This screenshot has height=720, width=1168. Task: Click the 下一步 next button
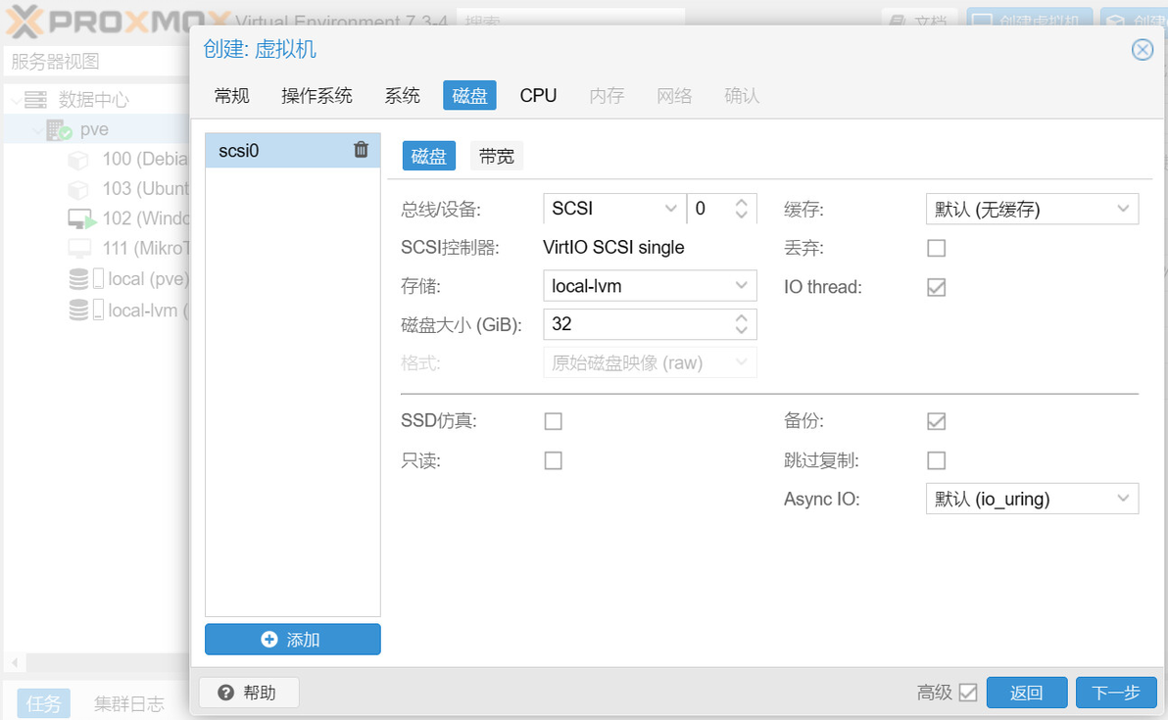pos(1116,693)
